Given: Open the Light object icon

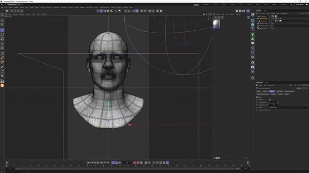Looking at the screenshot, I should (x=253, y=72).
